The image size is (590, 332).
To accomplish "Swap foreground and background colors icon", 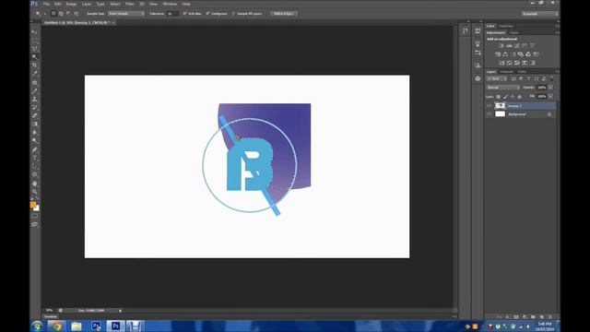I will (x=37, y=199).
